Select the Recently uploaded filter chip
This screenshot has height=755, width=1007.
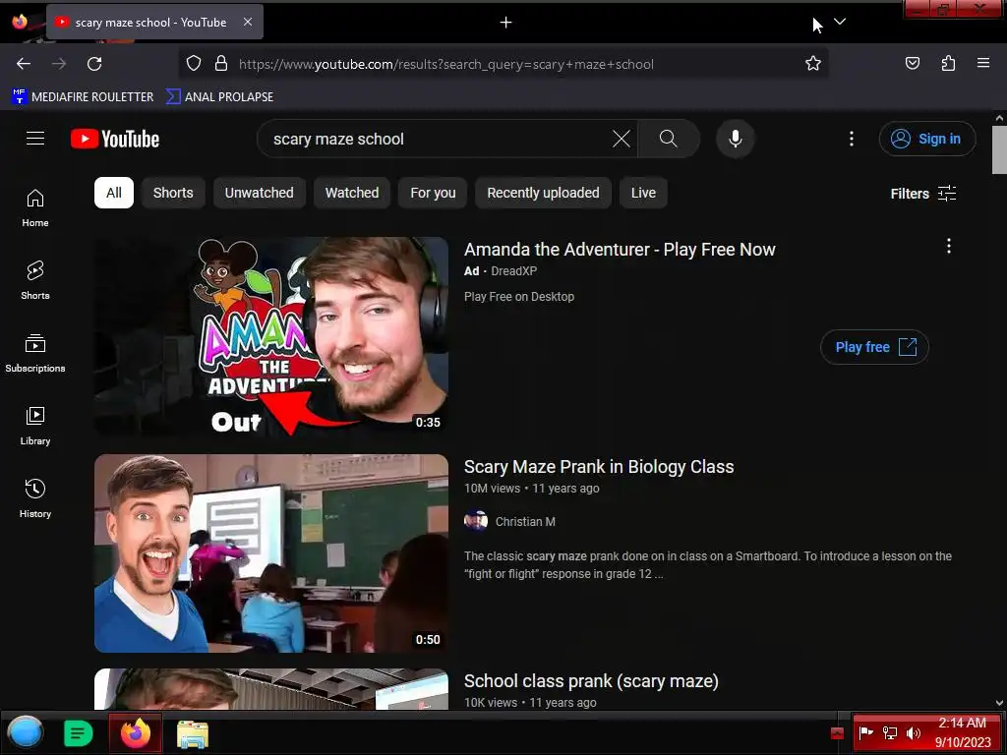pos(543,193)
